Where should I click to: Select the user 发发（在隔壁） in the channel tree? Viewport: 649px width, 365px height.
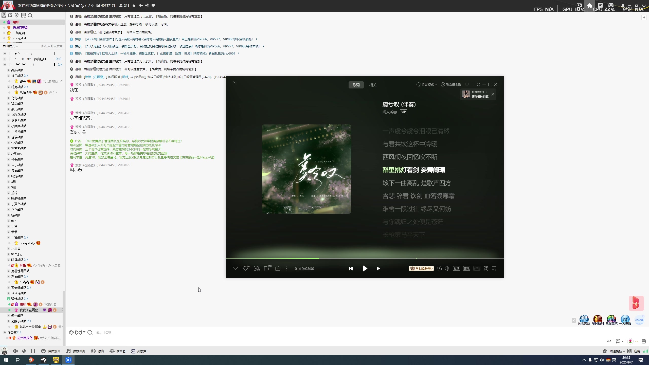[29, 310]
